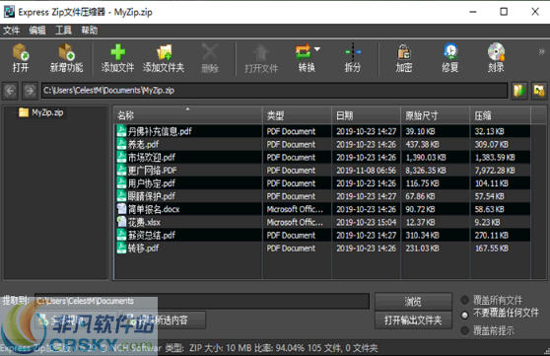The width and height of the screenshot is (550, 356).
Task: Click the compressed size 1,383.59 KB cell
Action: pos(495,157)
